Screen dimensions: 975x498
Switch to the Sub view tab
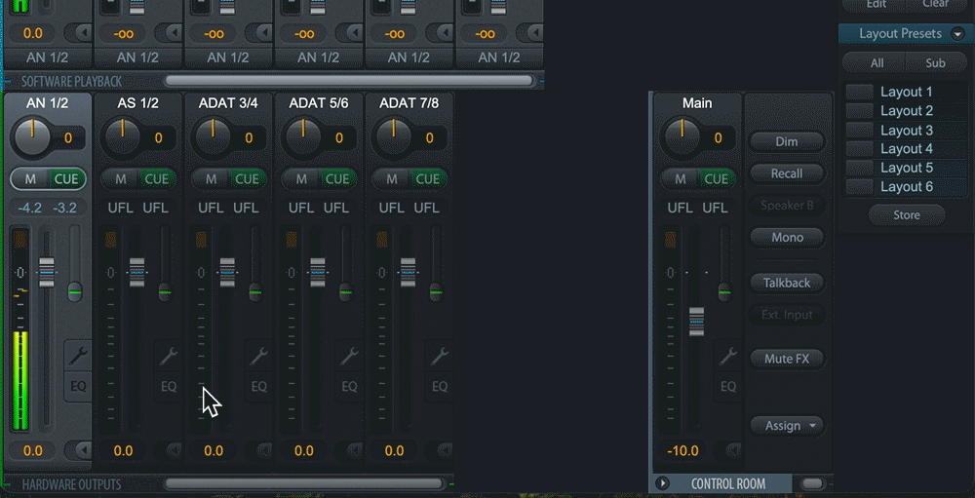pyautogui.click(x=935, y=63)
